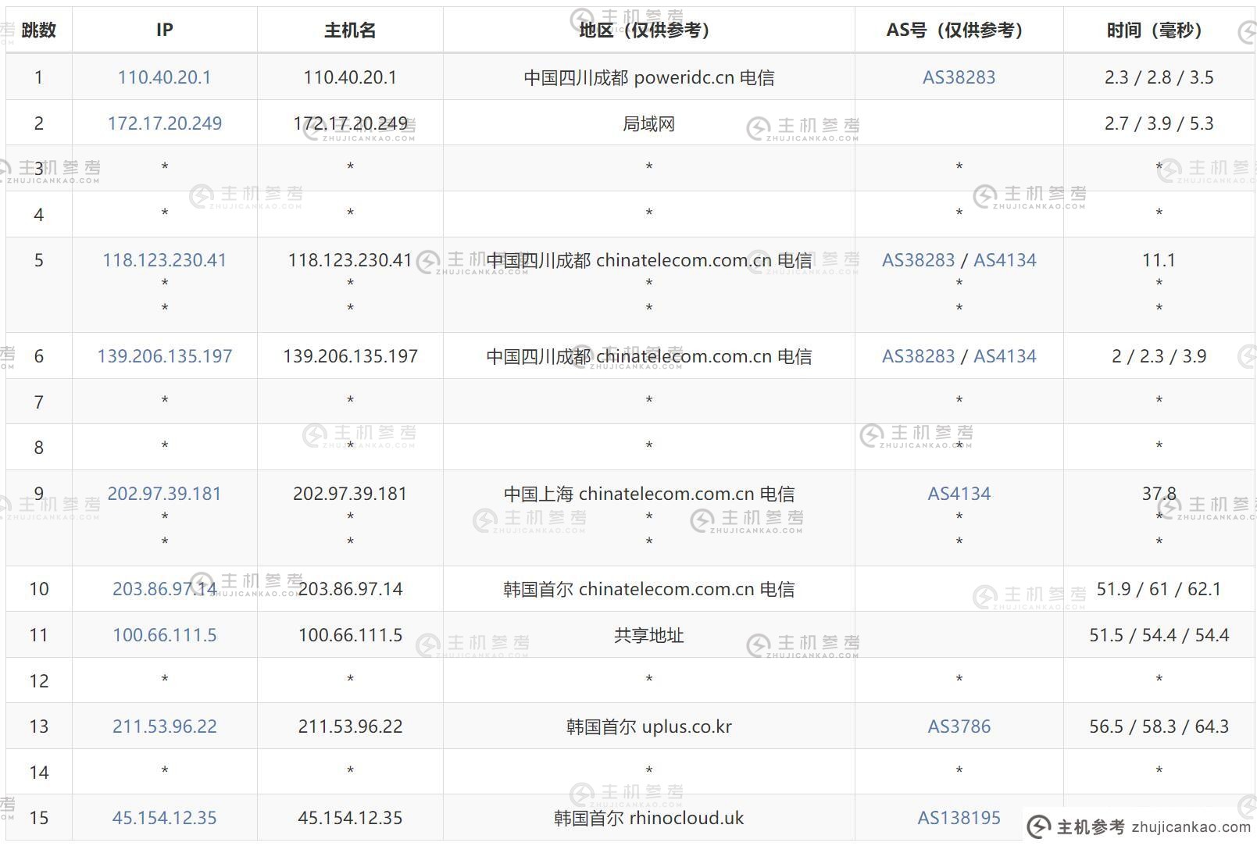1257x846 pixels.
Task: Select hostname cell 110.40.20.1
Action: pos(350,77)
